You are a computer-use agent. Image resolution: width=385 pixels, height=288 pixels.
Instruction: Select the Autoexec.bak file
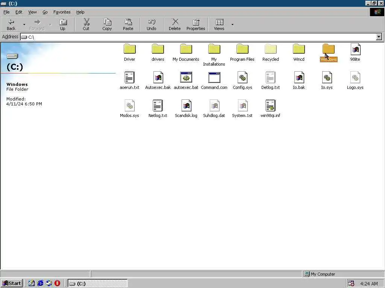pos(158,81)
